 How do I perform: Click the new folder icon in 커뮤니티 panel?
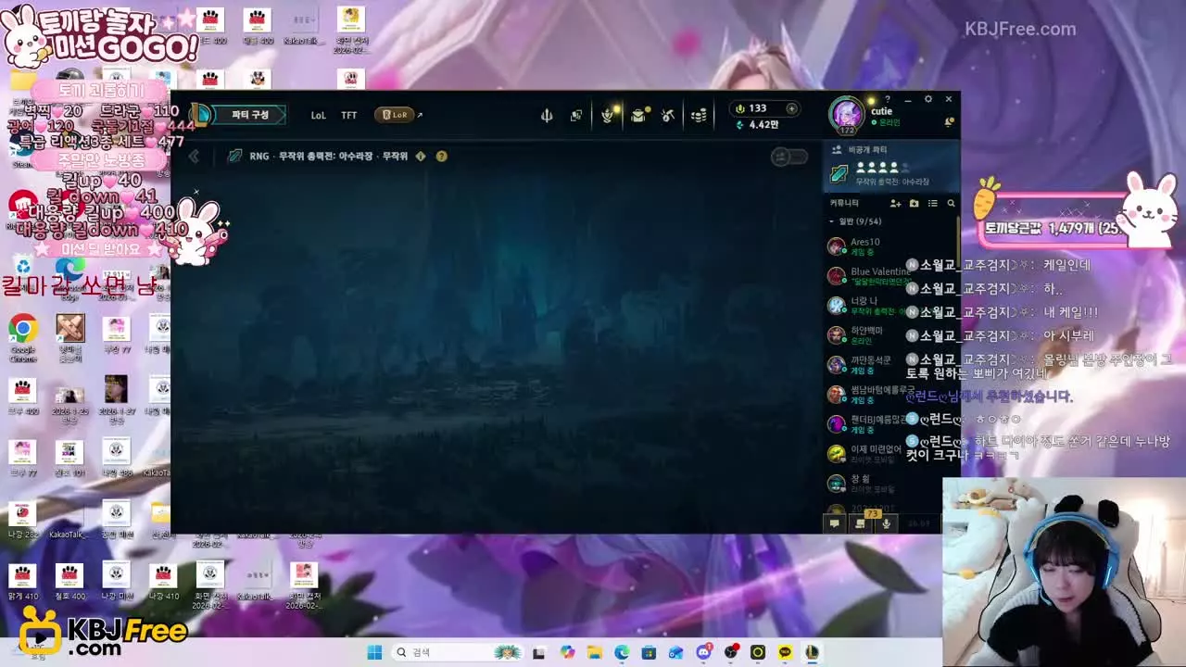[915, 203]
